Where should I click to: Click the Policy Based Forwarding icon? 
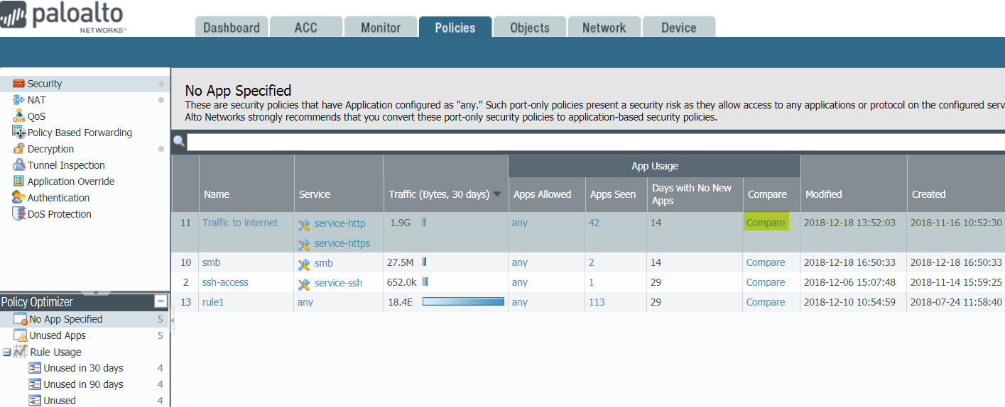[18, 133]
